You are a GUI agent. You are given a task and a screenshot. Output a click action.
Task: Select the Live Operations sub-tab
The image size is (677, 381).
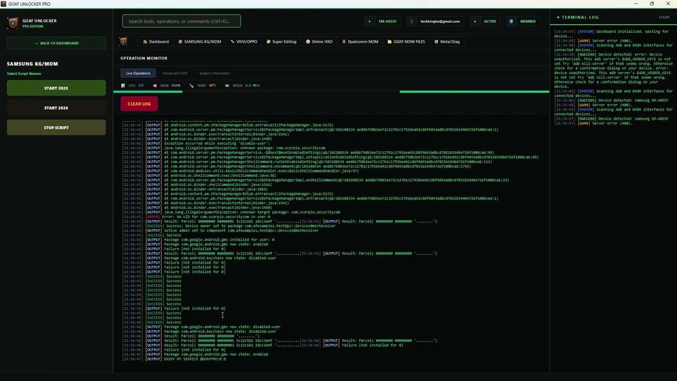tap(138, 73)
